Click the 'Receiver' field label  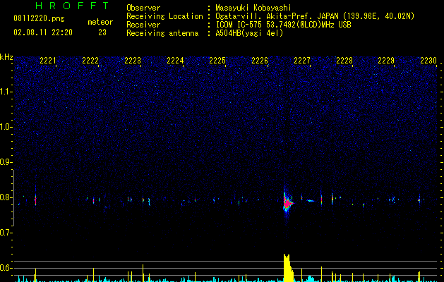pos(143,25)
